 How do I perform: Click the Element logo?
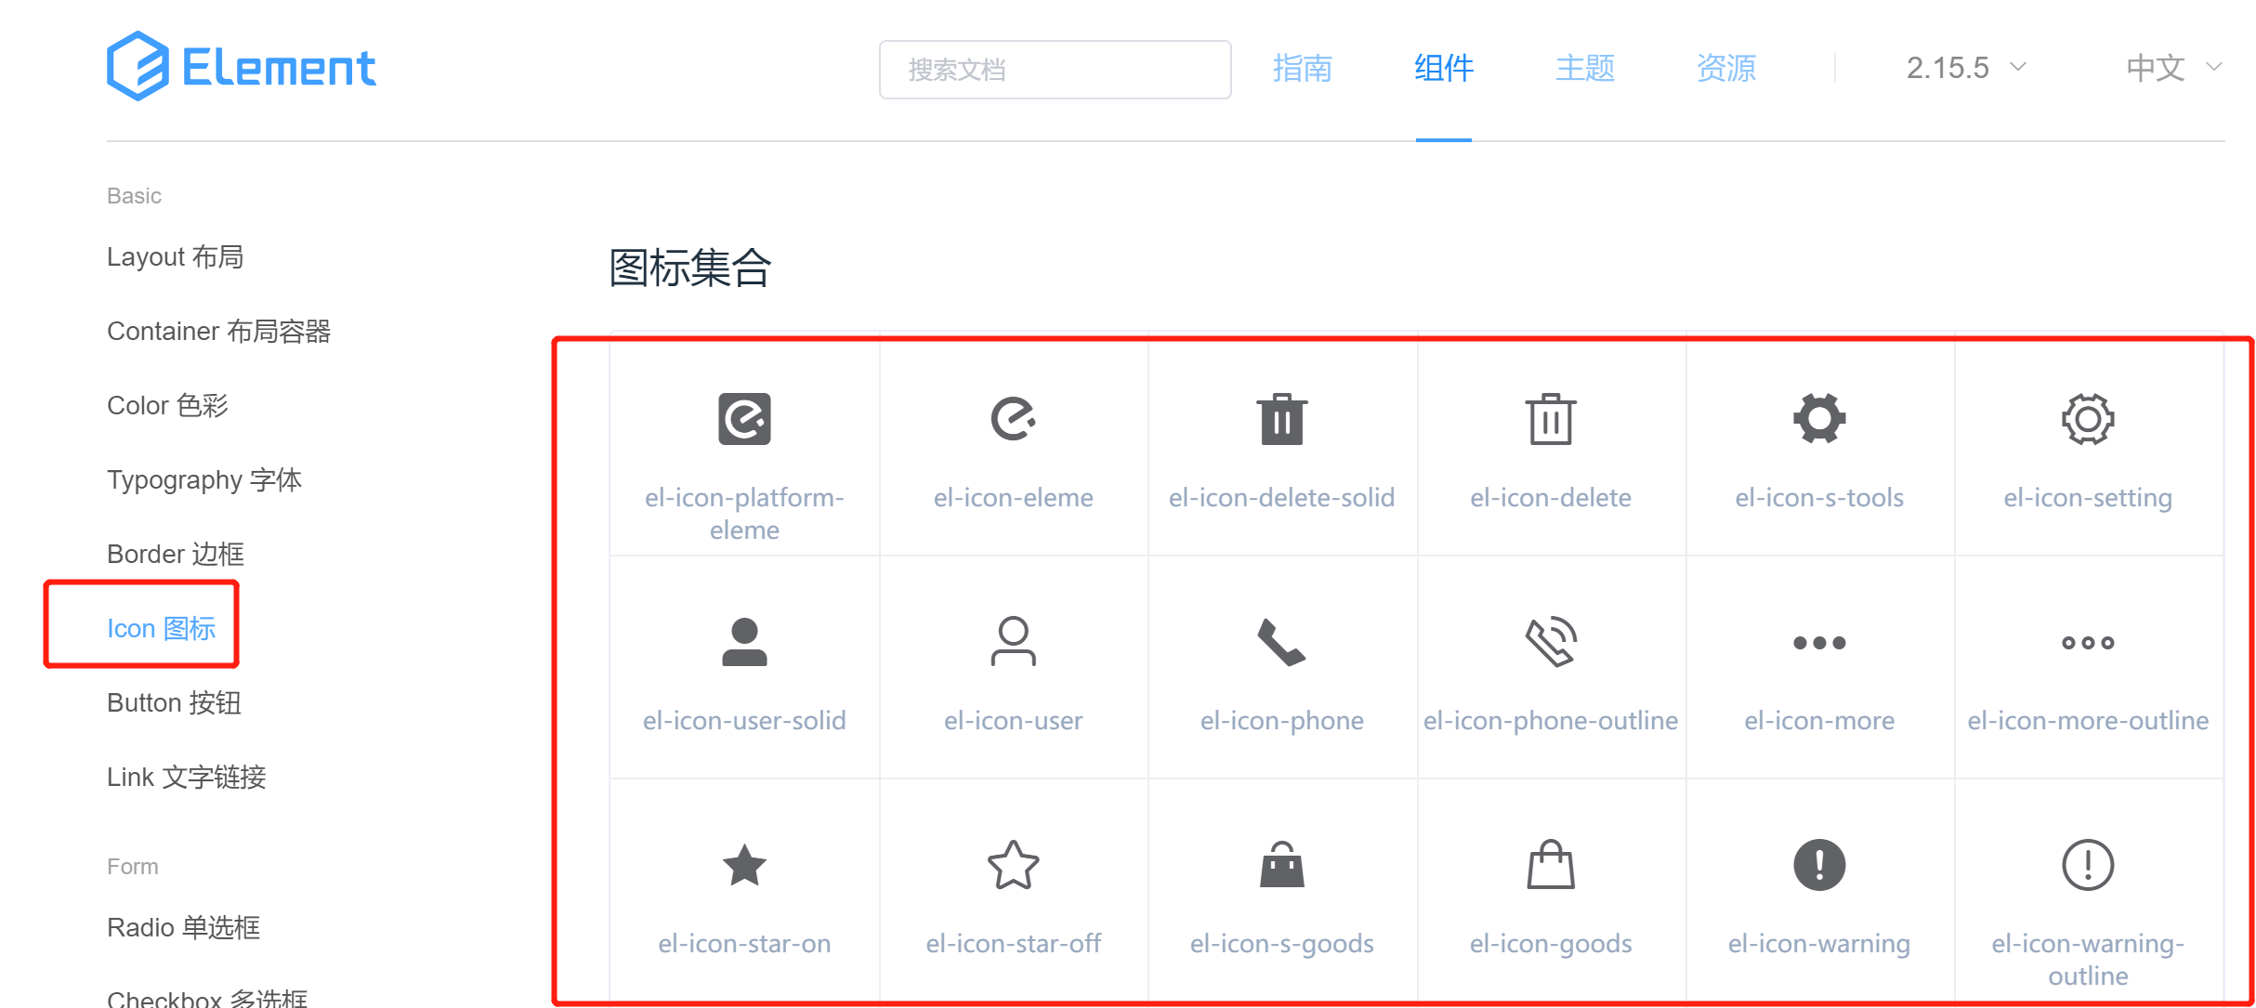click(x=242, y=67)
